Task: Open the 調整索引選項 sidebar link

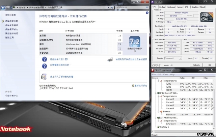Action: click(11, 25)
